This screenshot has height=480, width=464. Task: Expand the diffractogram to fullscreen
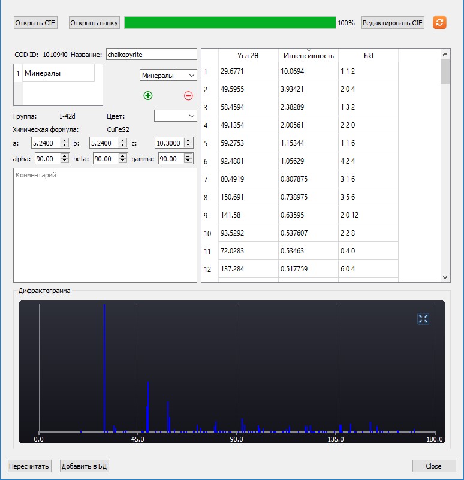click(x=423, y=319)
